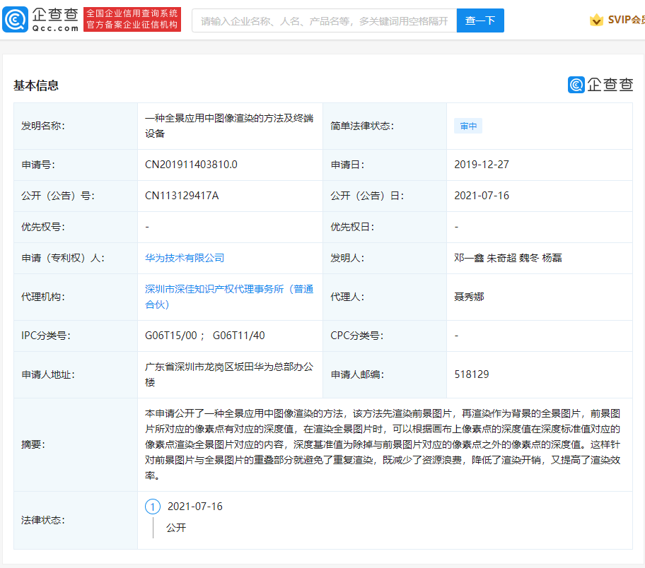Open the SVIP会员 membership page
This screenshot has height=568, width=645.
point(626,20)
